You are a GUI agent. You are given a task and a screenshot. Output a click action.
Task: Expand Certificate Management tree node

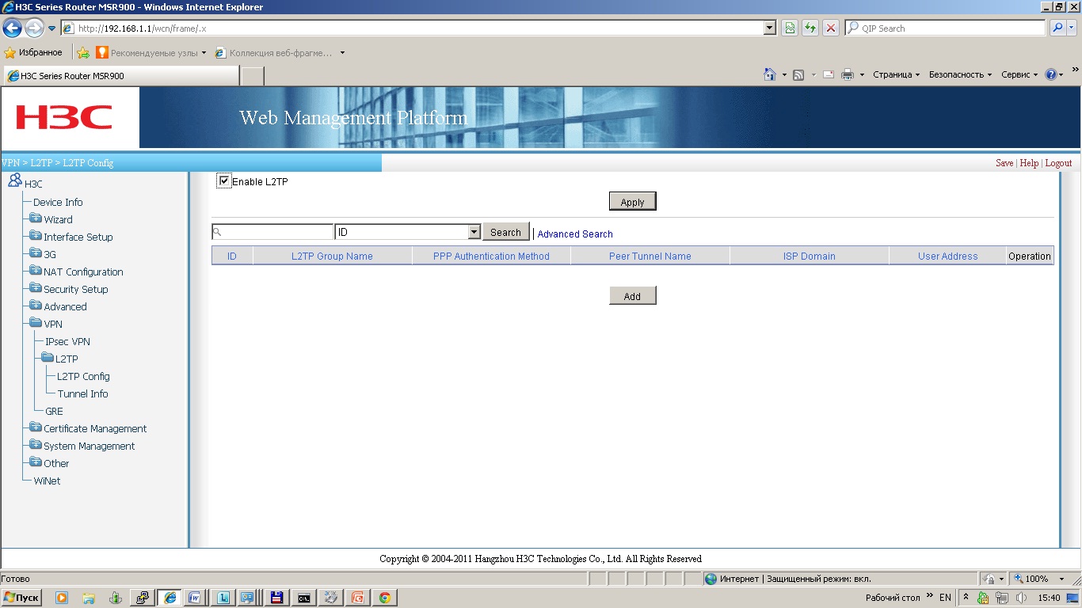[x=36, y=427]
